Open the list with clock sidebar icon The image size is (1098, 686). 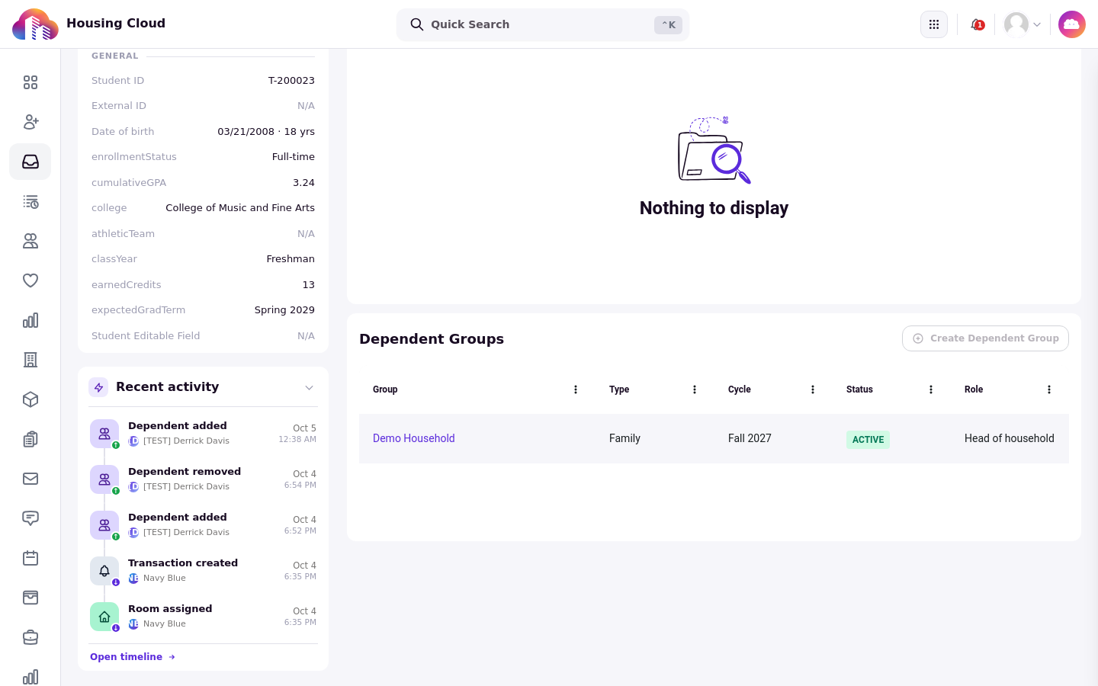tap(30, 201)
